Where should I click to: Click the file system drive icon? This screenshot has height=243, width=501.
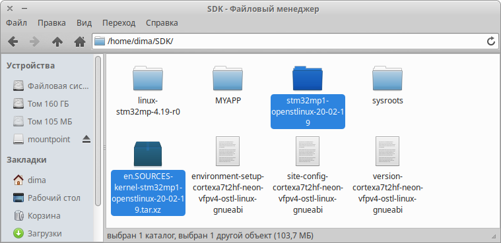tap(18, 86)
